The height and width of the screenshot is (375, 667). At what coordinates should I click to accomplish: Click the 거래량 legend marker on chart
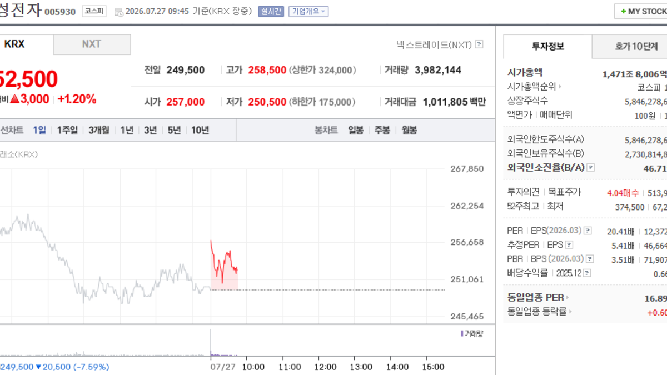coord(461,333)
